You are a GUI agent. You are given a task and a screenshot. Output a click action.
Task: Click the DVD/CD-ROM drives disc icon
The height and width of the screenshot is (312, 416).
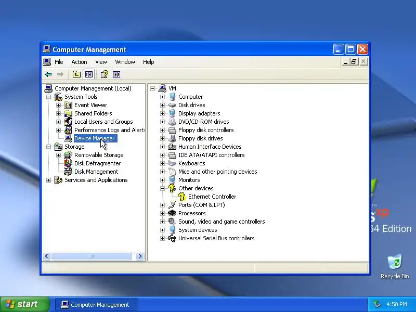click(172, 122)
